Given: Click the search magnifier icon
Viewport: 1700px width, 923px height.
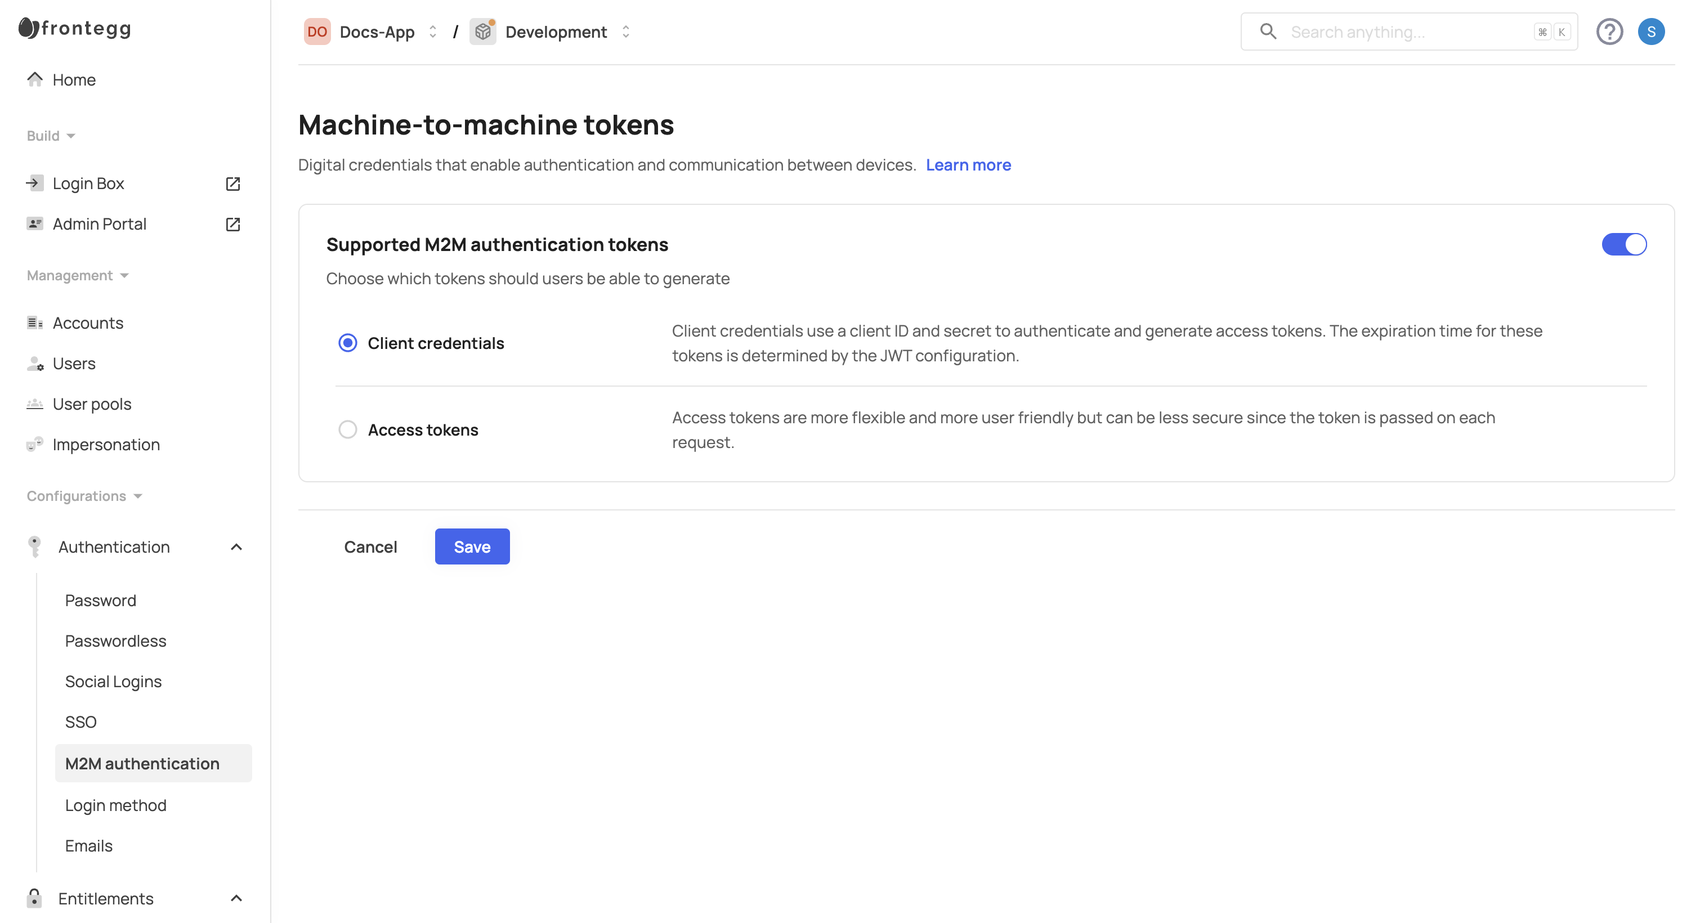Looking at the screenshot, I should coord(1268,32).
